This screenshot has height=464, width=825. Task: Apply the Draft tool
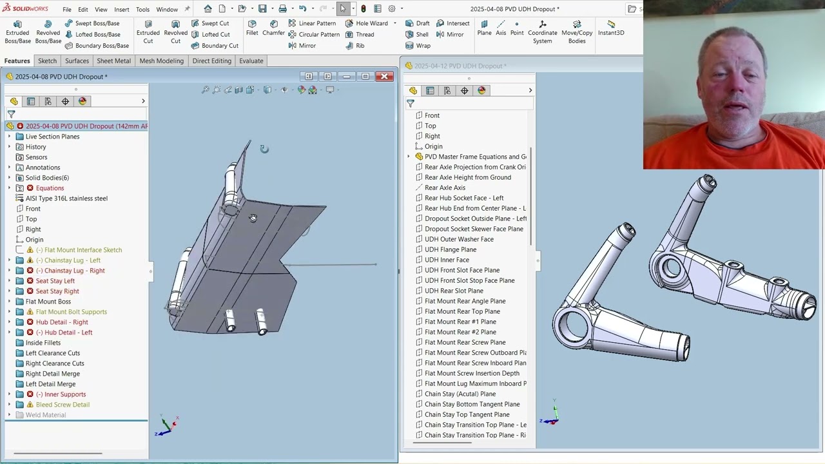pyautogui.click(x=418, y=23)
